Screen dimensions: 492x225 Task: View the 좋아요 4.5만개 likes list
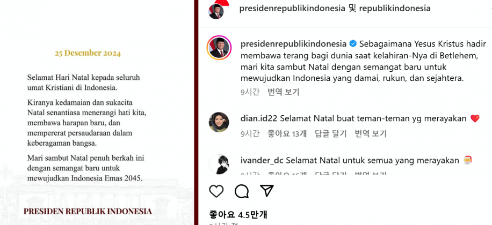(x=238, y=215)
